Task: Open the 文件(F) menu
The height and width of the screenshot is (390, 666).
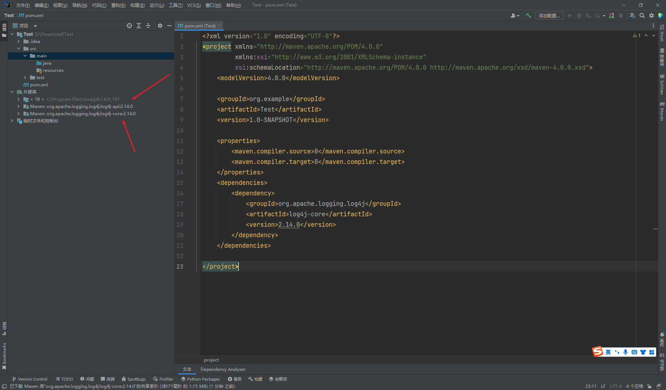Action: click(23, 5)
